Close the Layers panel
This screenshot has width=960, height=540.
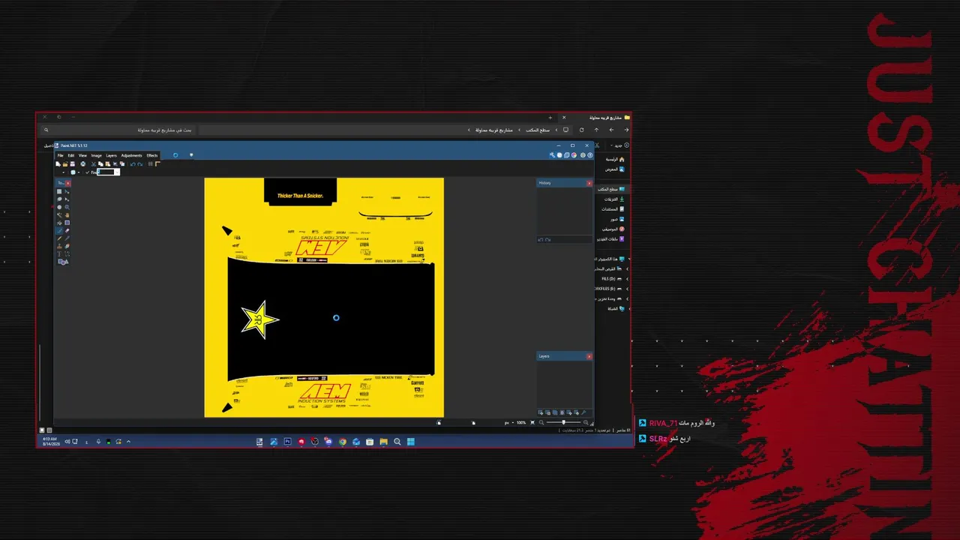(589, 356)
